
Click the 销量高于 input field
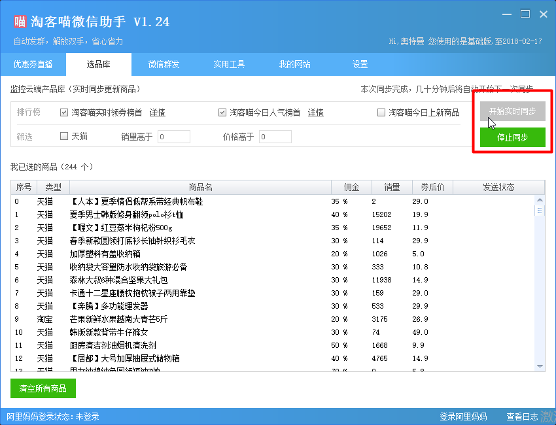pyautogui.click(x=174, y=137)
